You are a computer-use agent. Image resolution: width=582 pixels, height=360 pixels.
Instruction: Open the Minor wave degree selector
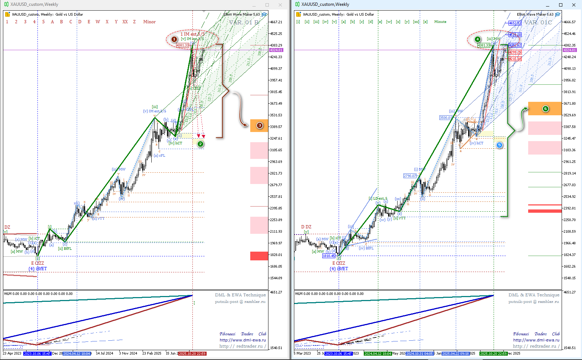coord(149,22)
